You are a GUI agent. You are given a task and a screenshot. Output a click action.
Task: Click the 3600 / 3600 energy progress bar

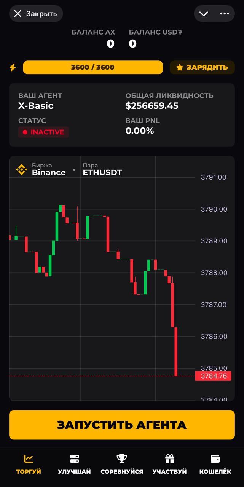tap(93, 67)
